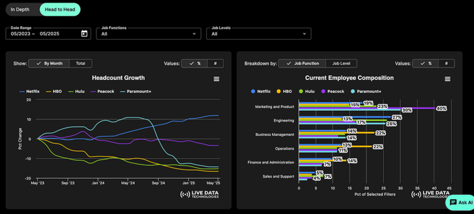Screen dimensions: 474x214
Task: Select By Month in Show toggle
Action: pyautogui.click(x=49, y=64)
